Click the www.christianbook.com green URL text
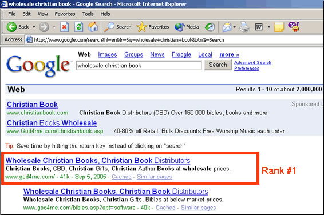This screenshot has height=215, width=324. (37, 113)
